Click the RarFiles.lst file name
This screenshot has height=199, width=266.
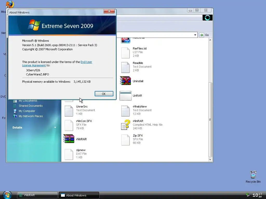139,48
